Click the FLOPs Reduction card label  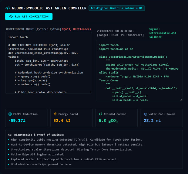(x=25, y=114)
